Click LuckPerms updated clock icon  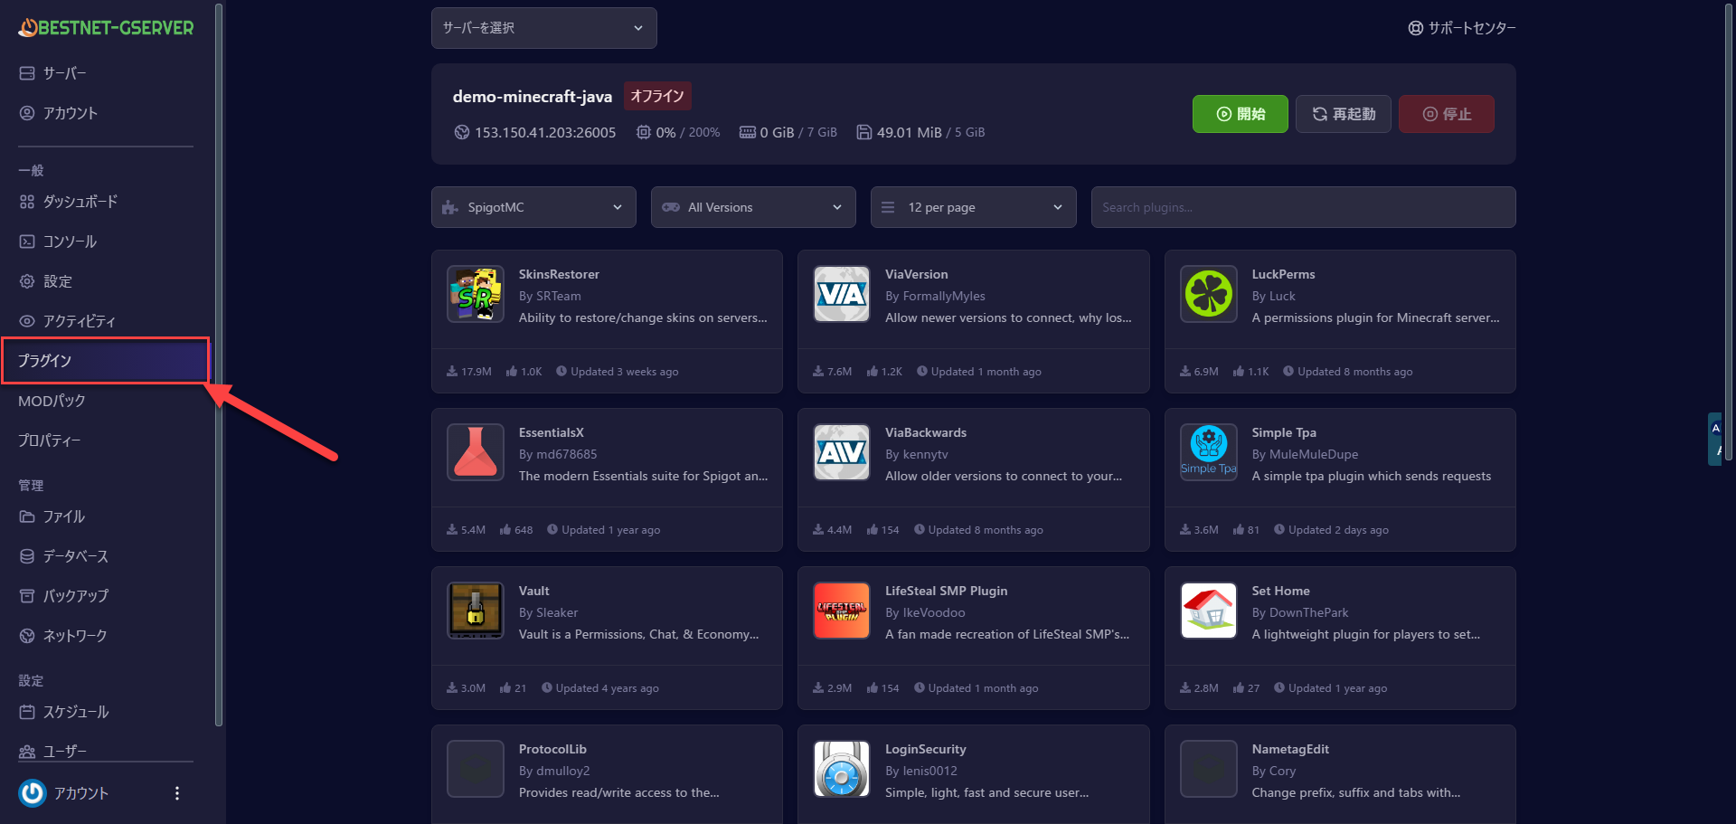(x=1288, y=371)
